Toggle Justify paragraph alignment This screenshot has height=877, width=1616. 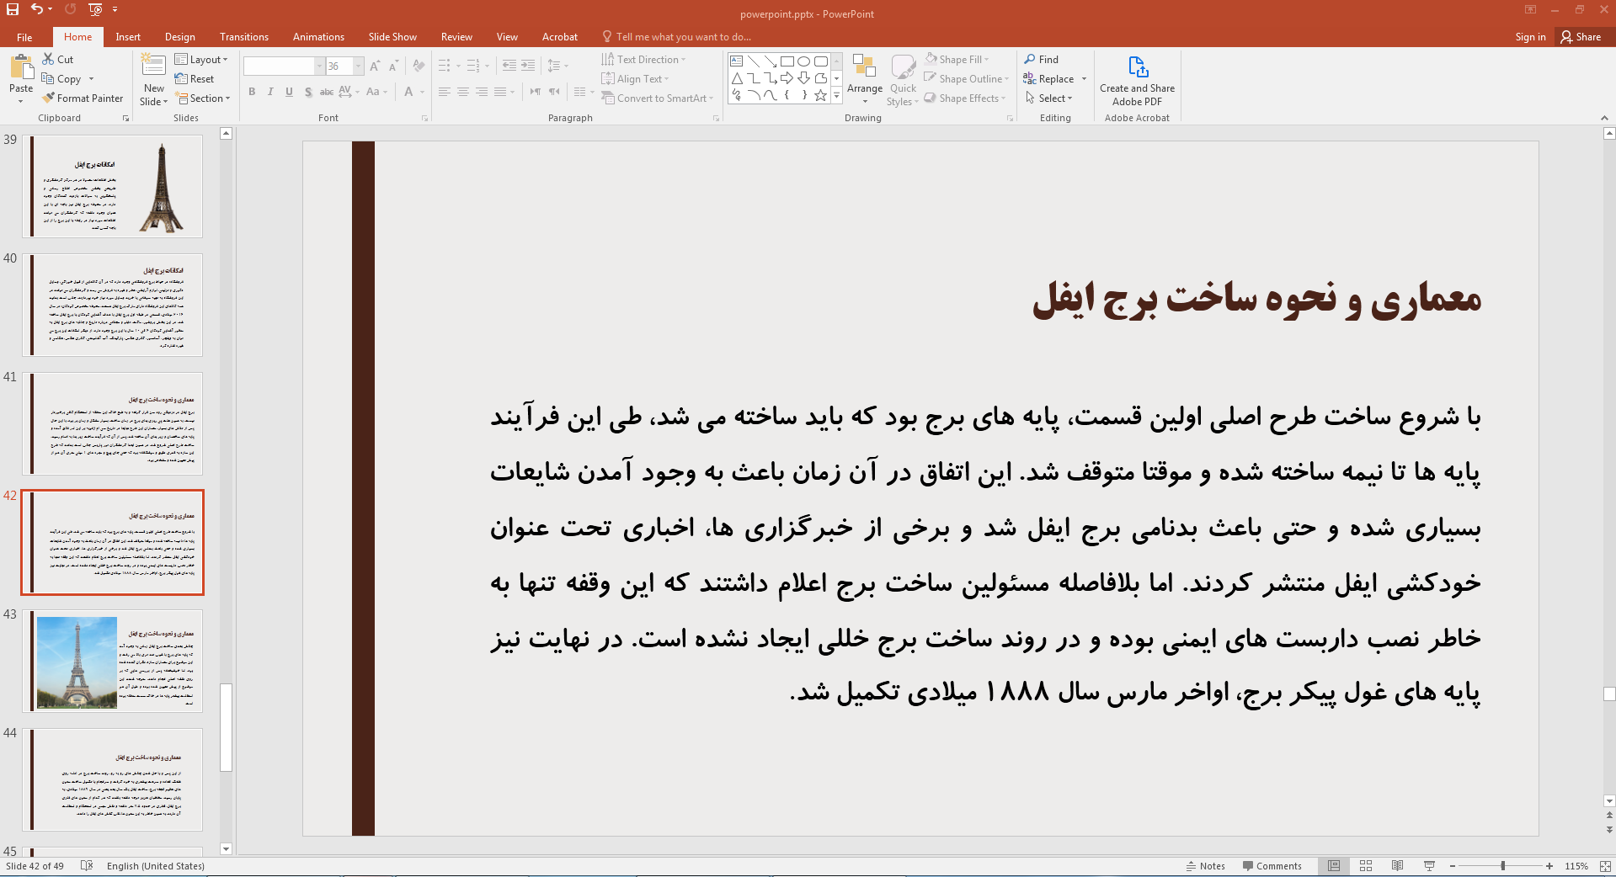500,92
